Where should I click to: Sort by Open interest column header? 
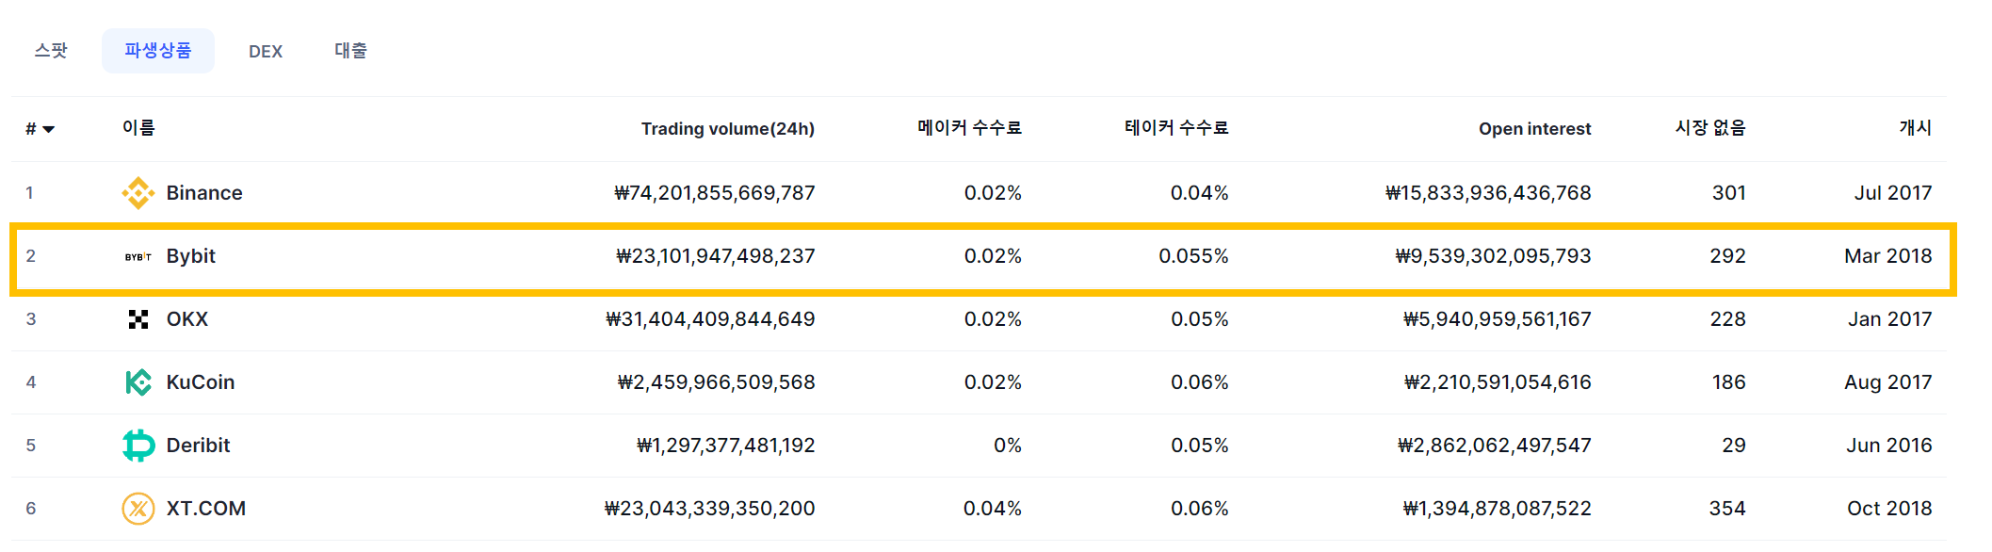(1535, 129)
